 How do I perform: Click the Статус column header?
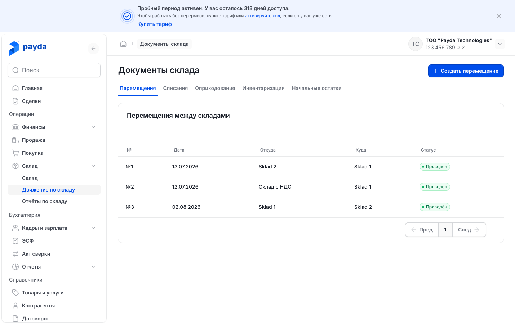[x=428, y=150]
